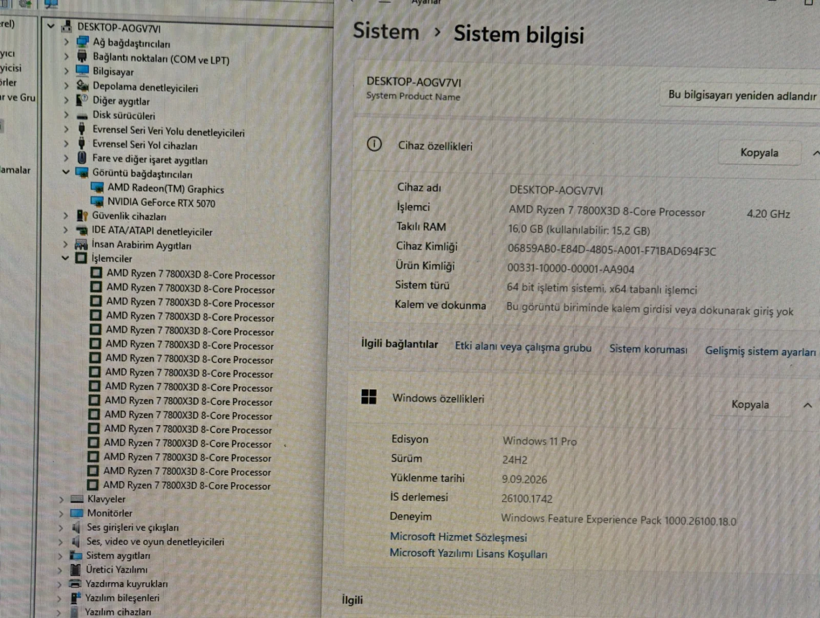The height and width of the screenshot is (618, 820).
Task: Copy device specs with Cihaz özellikleri Kopyala
Action: click(759, 152)
